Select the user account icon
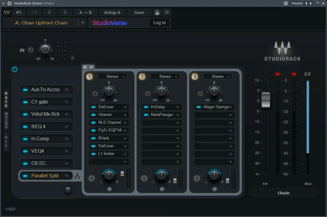 tap(157, 12)
